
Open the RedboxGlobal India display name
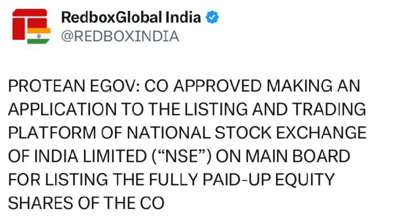point(131,17)
